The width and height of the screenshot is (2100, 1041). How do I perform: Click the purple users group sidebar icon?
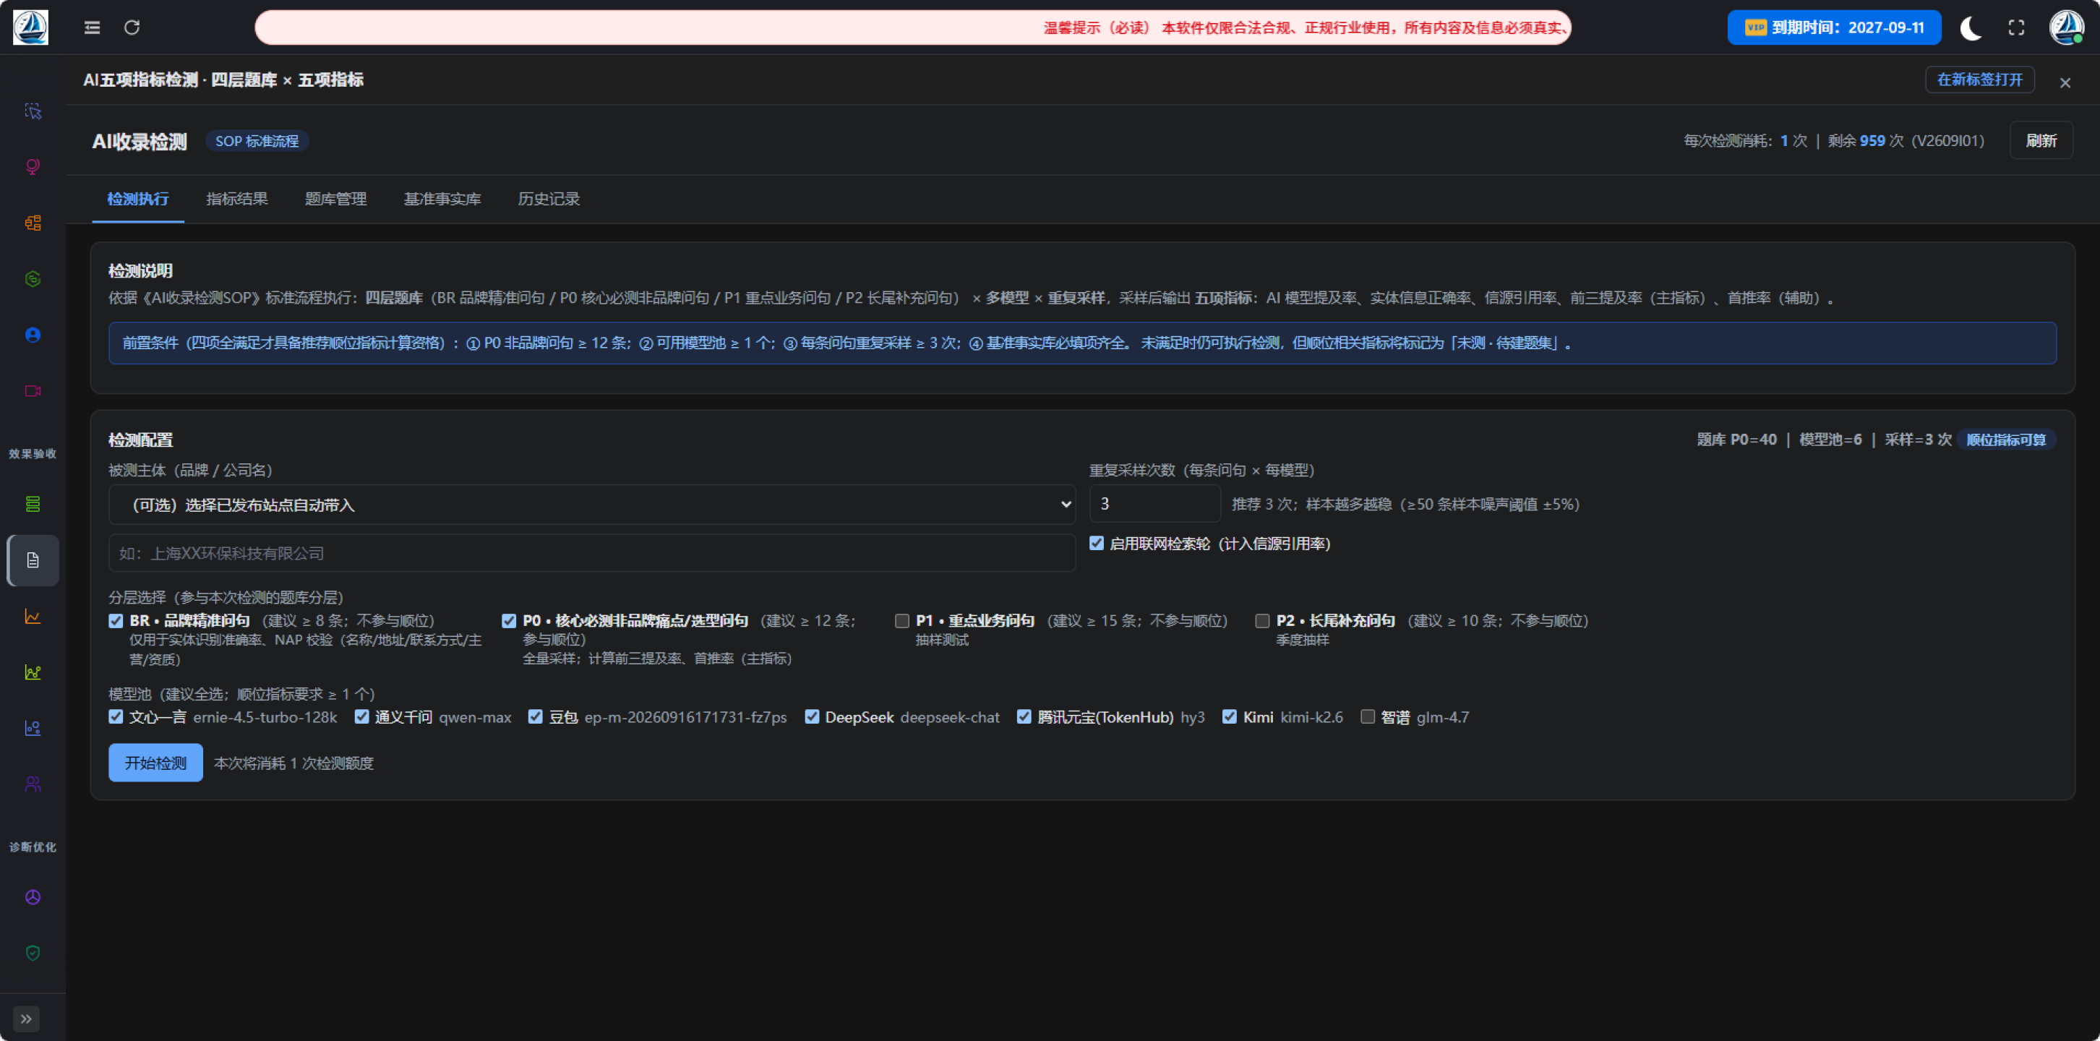pos(33,784)
